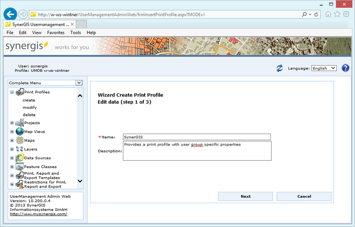Click the Map Views label
This screenshot has width=355, height=227.
[34, 132]
